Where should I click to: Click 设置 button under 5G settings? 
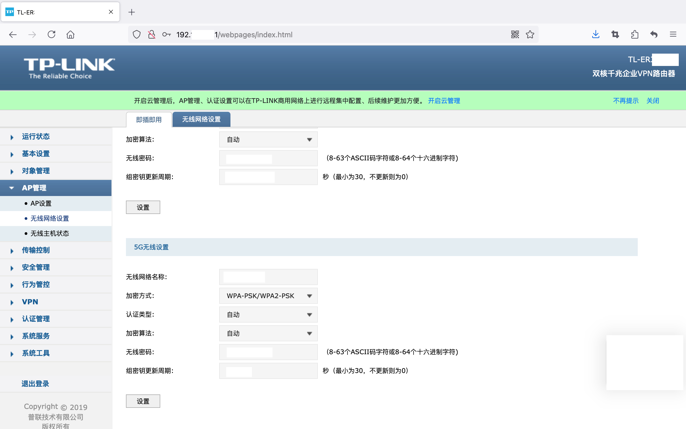[x=143, y=401]
